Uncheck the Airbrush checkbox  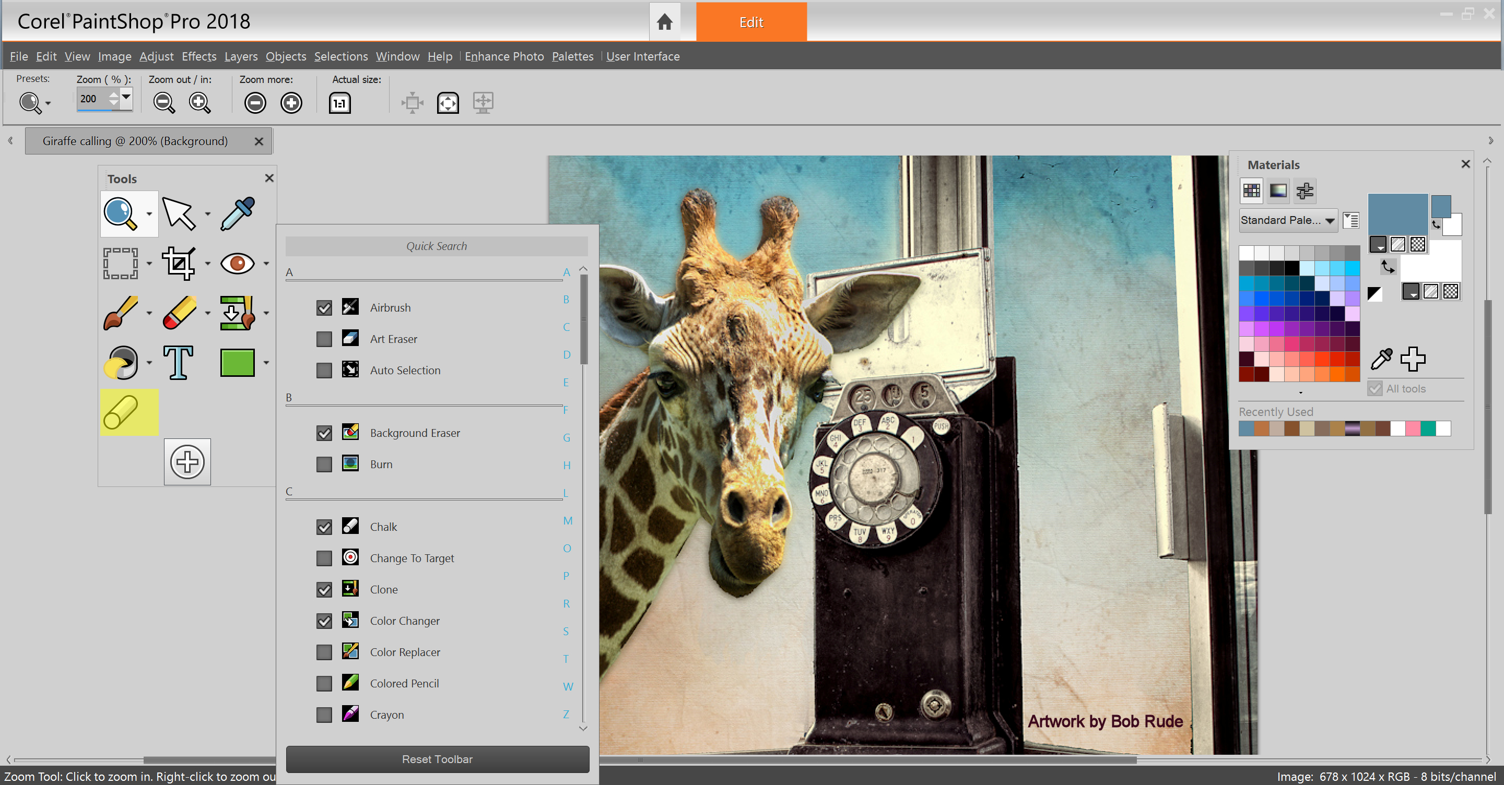click(324, 307)
